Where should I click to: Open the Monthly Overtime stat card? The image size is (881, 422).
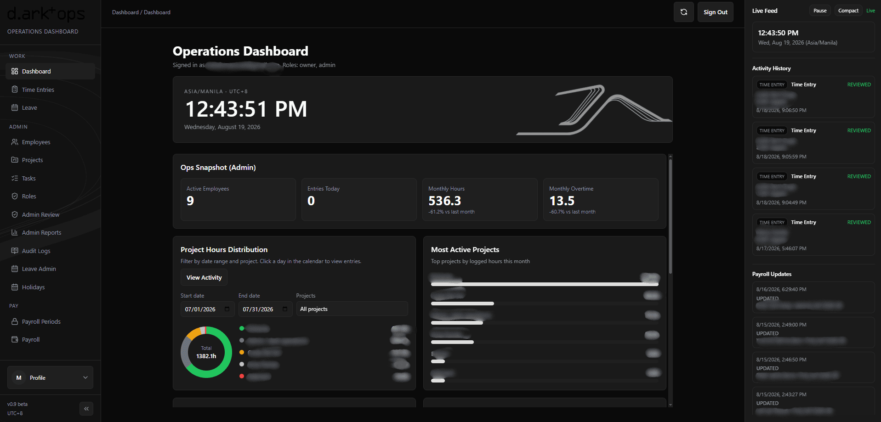pyautogui.click(x=601, y=199)
